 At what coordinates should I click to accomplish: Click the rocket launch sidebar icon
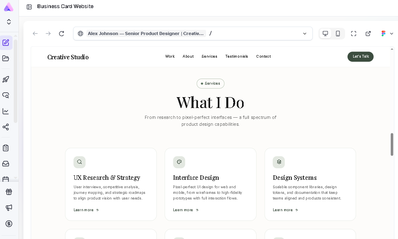6,79
